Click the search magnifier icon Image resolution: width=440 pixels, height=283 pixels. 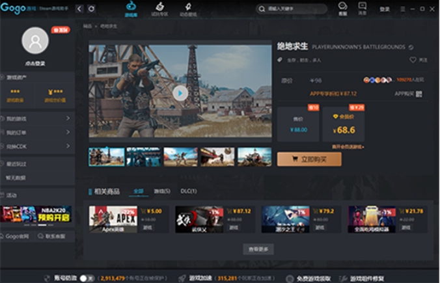click(262, 9)
